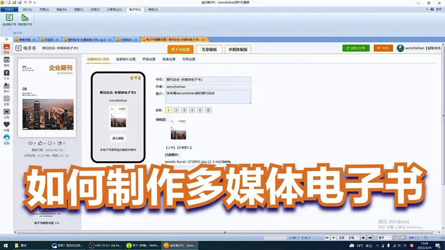Open the 毫米 unit dropdown
This screenshot has height=250, width=445.
[384, 238]
